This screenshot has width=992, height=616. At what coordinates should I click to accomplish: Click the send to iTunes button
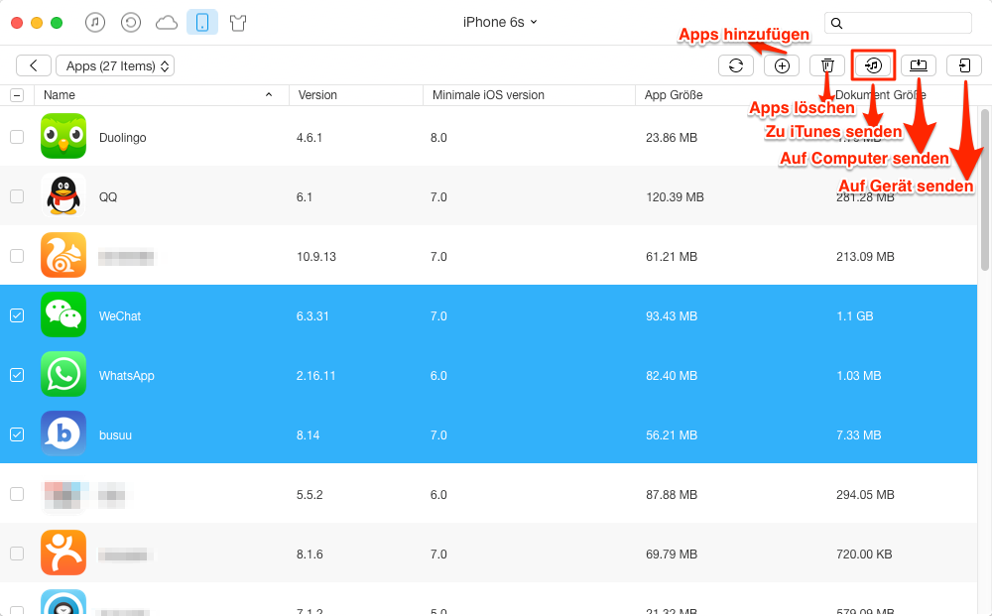click(873, 65)
